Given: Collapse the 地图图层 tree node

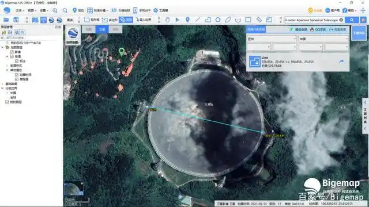Looking at the screenshot, I should 2,47.
